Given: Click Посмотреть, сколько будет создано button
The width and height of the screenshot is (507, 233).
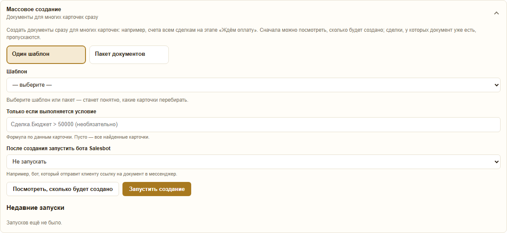Looking at the screenshot, I should click(x=63, y=189).
